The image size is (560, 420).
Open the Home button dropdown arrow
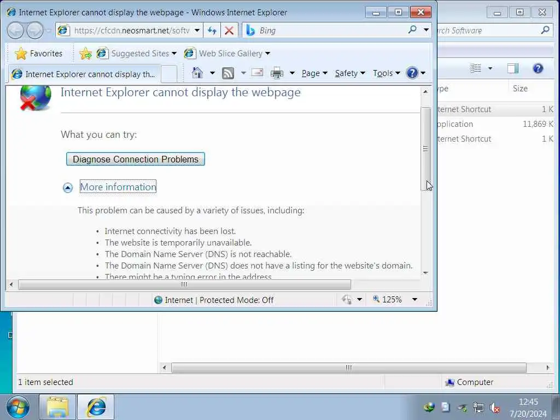pyautogui.click(x=212, y=73)
